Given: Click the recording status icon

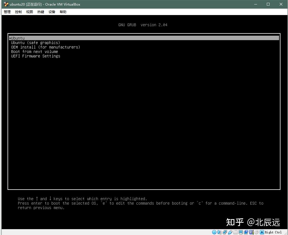Looking at the screenshot, I should tap(246, 232).
